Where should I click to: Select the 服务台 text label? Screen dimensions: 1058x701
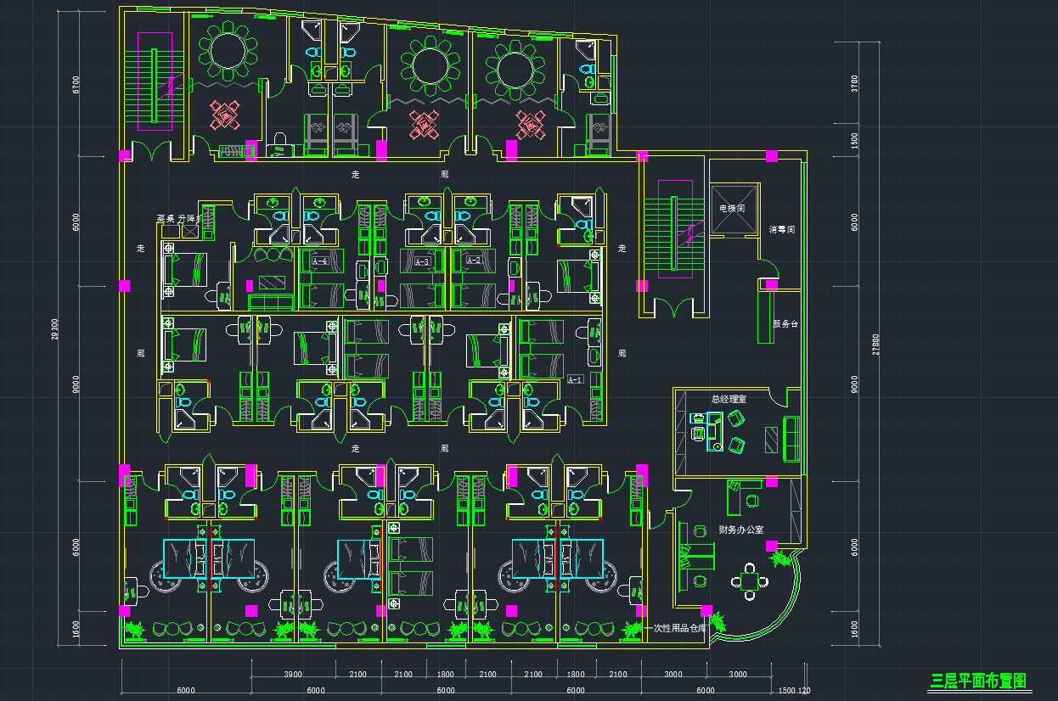[x=785, y=324]
